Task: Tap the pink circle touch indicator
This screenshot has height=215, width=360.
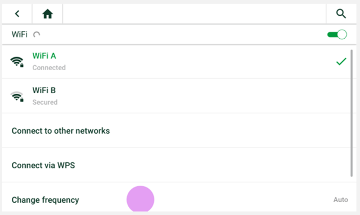Action: tap(140, 199)
